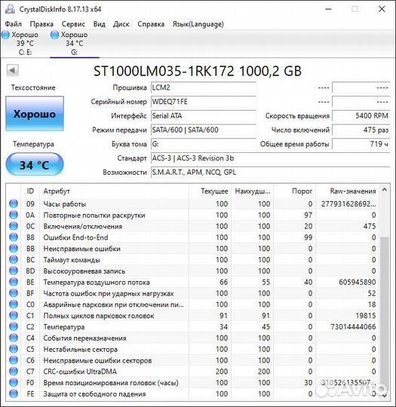Open the Сервис menu
396x407 pixels.
pos(73,24)
